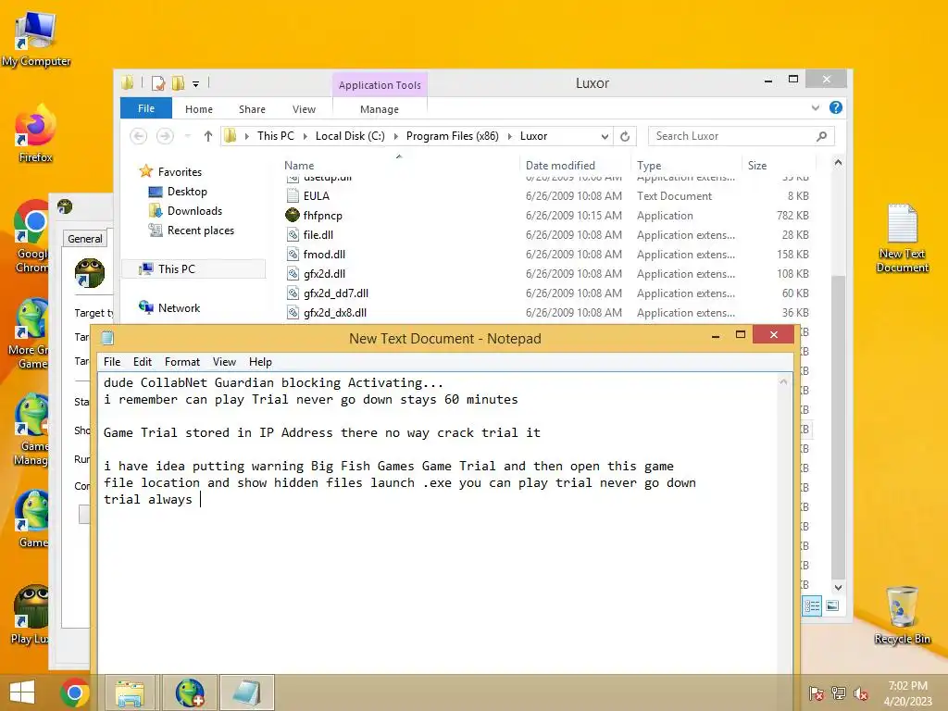This screenshot has height=711, width=948.
Task: Expand the chevron after This PC in address bar
Action: pos(305,137)
